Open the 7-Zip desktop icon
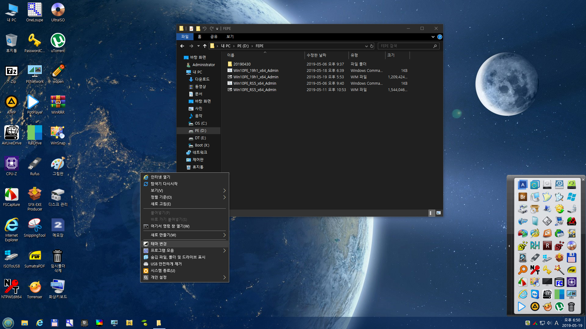 pos(12,74)
